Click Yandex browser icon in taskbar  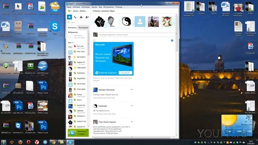[x=37, y=142]
